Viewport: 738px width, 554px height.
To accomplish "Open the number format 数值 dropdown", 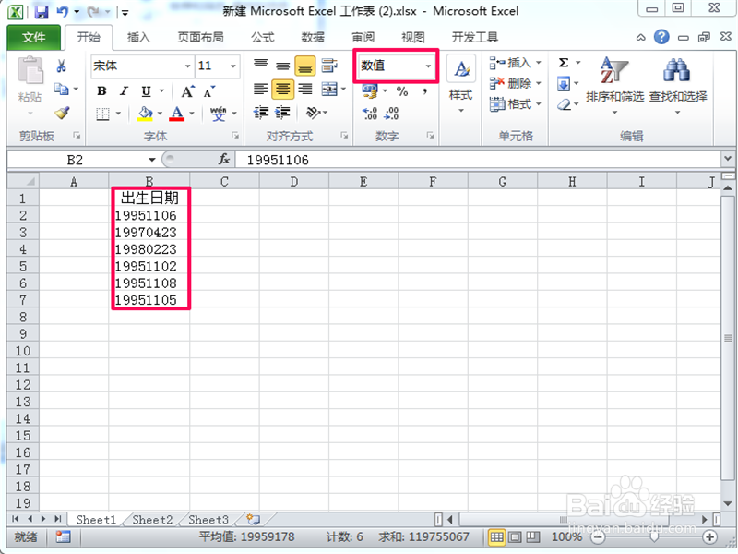I will coord(428,66).
